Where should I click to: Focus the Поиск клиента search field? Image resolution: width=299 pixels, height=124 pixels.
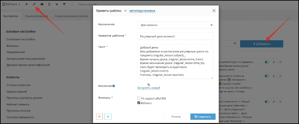[87, 4]
